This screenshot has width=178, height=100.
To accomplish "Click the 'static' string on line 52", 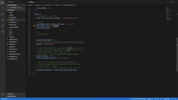I will 56,26.
